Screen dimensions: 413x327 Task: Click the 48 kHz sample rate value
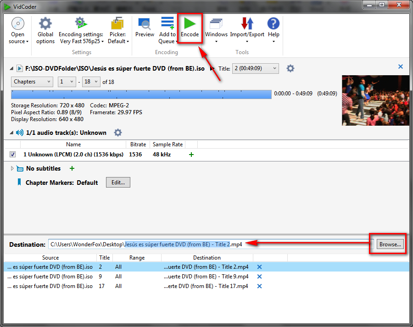pos(162,155)
